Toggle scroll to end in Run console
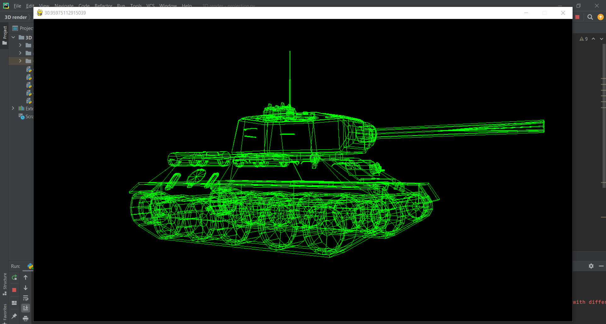The height and width of the screenshot is (324, 606). tap(26, 308)
